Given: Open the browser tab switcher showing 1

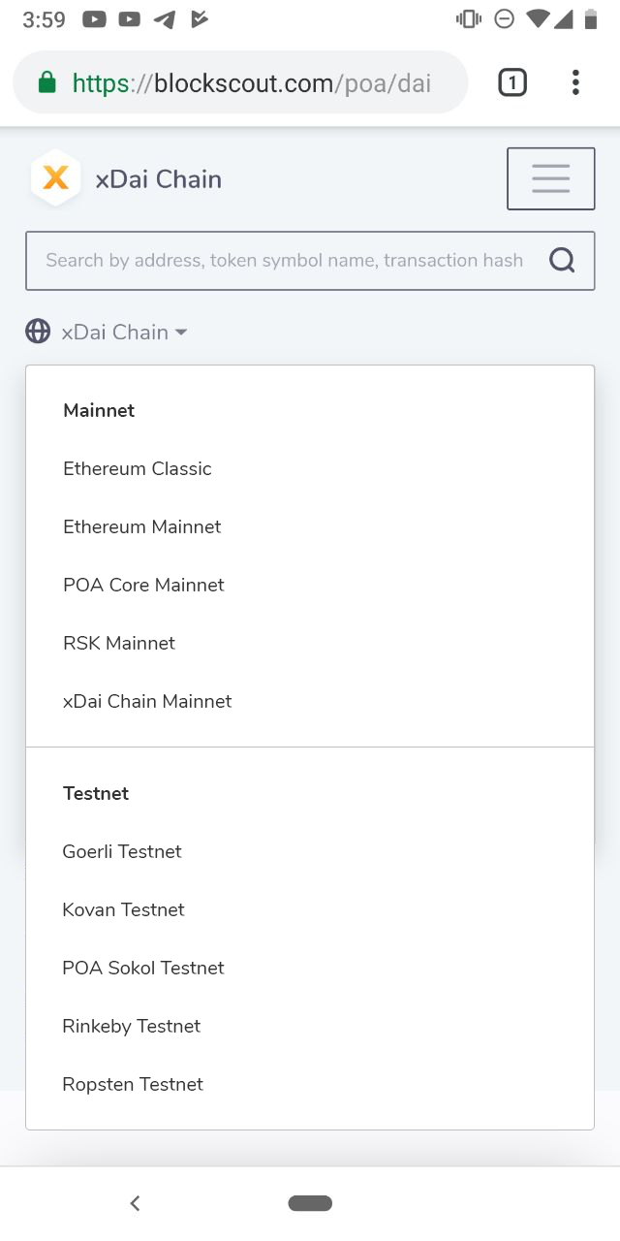Looking at the screenshot, I should click(511, 82).
